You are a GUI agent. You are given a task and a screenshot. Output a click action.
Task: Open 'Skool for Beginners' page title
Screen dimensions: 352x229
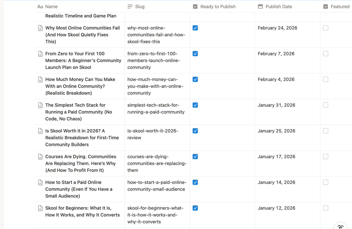click(82, 211)
